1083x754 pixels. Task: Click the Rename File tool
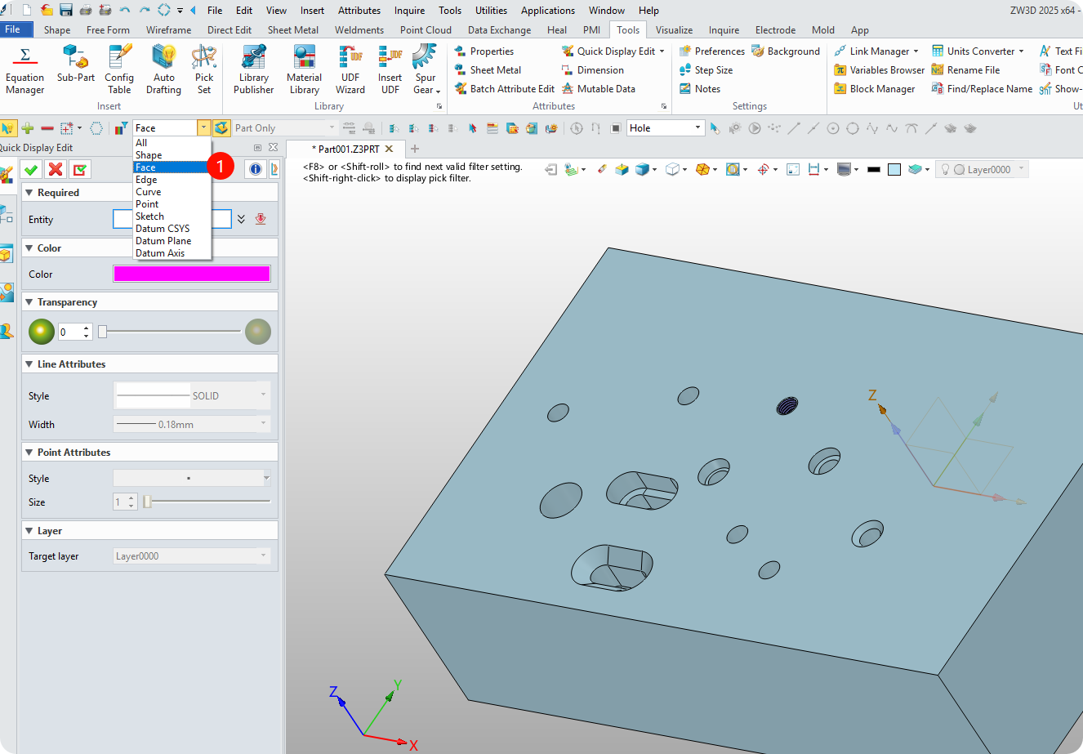(x=965, y=70)
